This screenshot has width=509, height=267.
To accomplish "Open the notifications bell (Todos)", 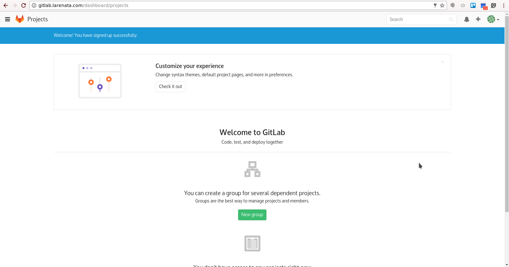I will (x=467, y=19).
